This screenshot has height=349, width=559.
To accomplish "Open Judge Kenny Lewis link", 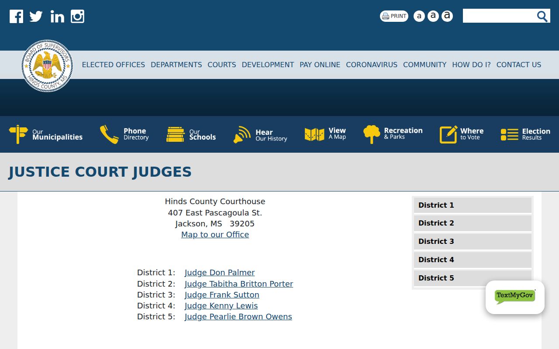I will (x=221, y=306).
